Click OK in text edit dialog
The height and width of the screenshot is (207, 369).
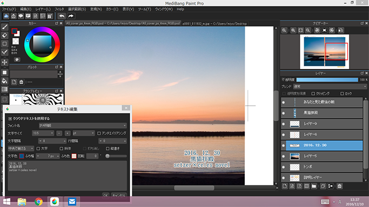pyautogui.click(x=106, y=195)
